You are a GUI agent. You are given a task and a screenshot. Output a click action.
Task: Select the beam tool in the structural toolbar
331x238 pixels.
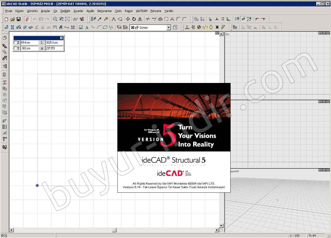coord(19,27)
